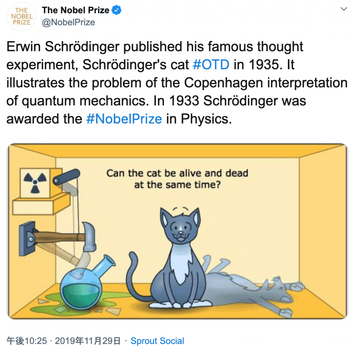
Task: Click the blue verified badge
Action: (x=117, y=10)
